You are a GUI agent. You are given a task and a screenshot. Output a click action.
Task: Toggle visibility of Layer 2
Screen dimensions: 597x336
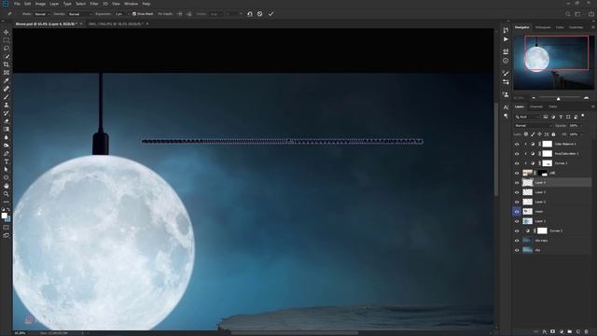coord(517,202)
